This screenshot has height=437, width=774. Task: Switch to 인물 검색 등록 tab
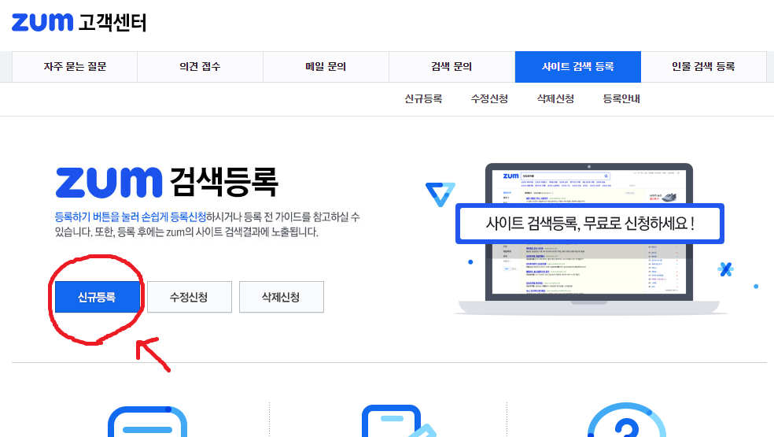point(703,66)
